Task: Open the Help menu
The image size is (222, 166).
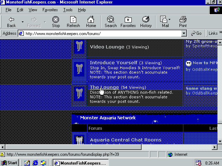Action: [x=82, y=10]
